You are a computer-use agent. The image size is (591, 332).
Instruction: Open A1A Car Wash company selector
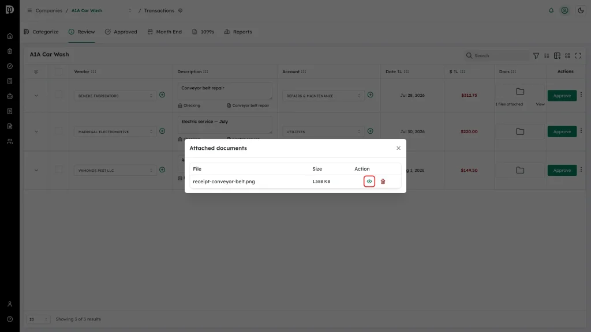102,10
